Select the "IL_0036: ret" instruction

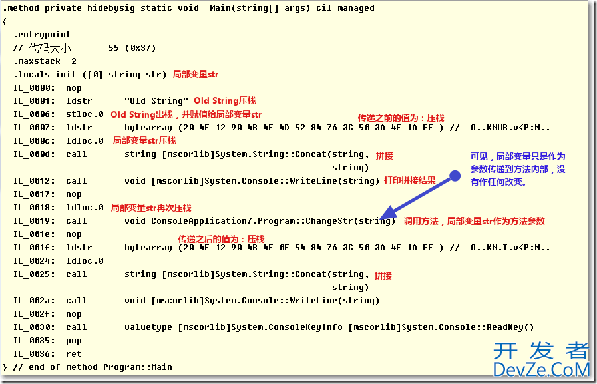(x=47, y=354)
